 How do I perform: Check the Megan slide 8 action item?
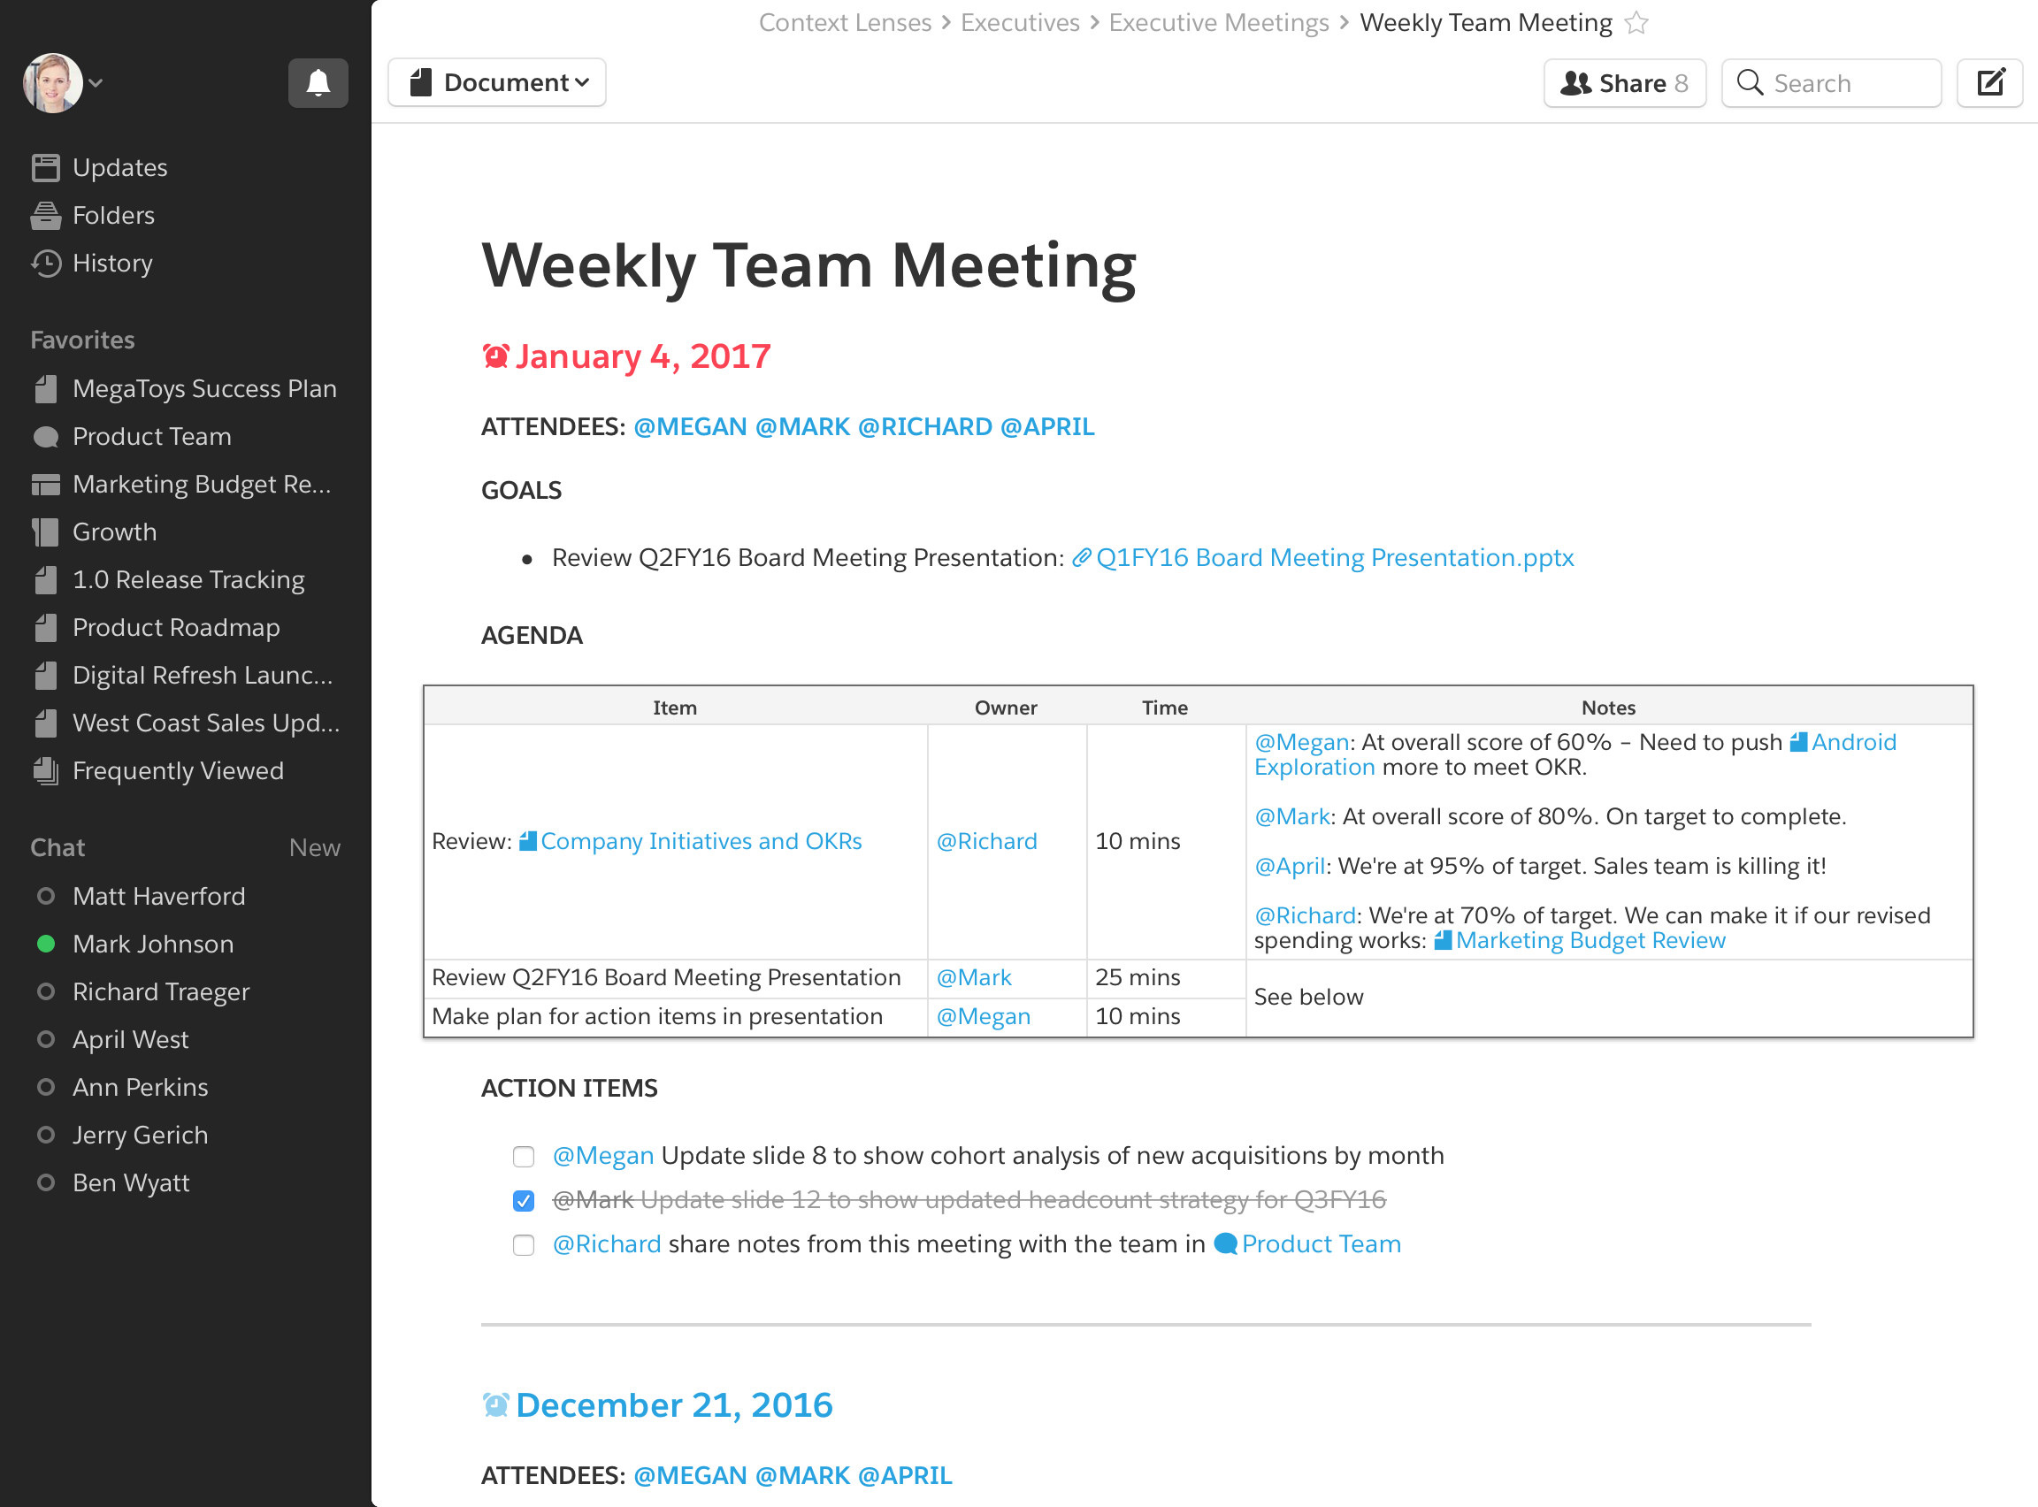point(524,1157)
